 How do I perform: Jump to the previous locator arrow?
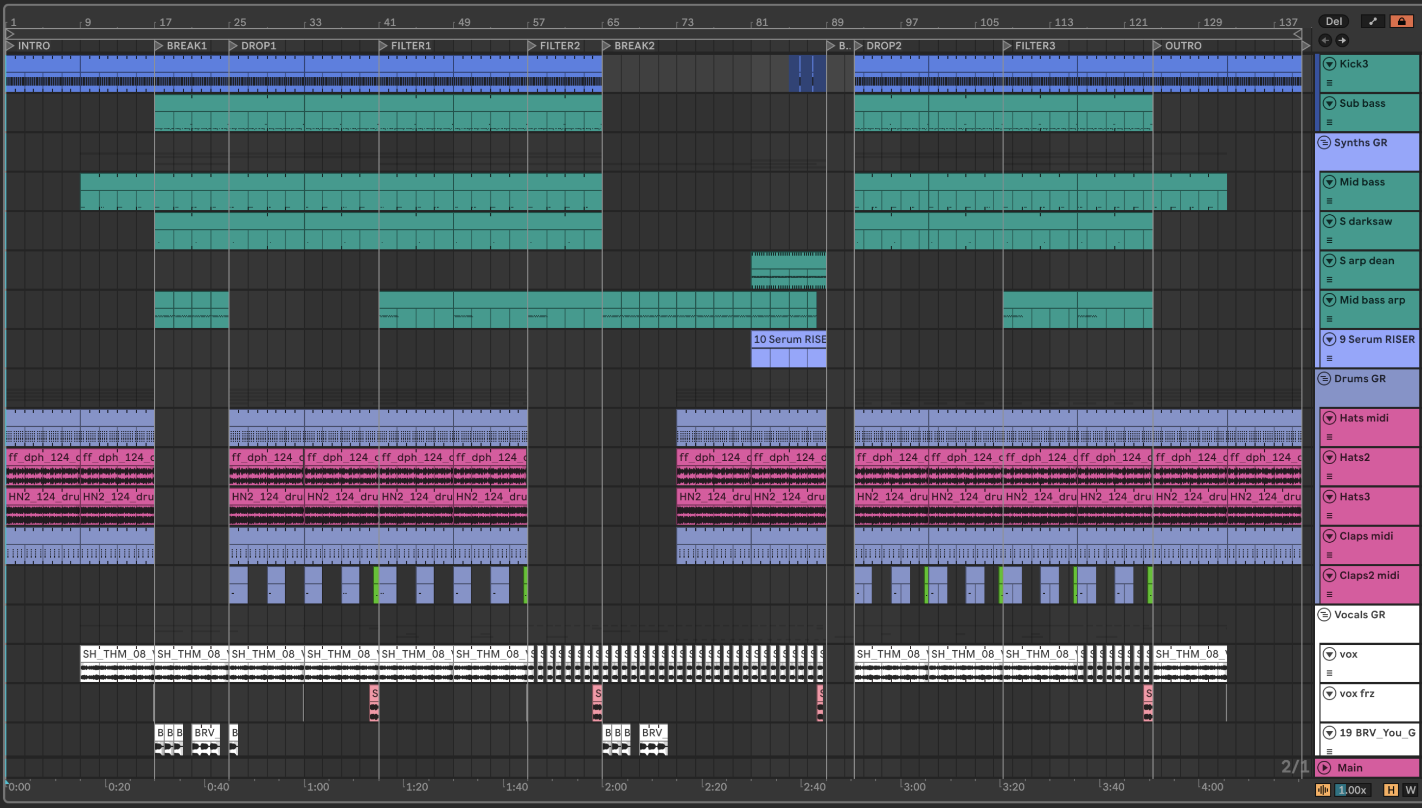point(1325,40)
